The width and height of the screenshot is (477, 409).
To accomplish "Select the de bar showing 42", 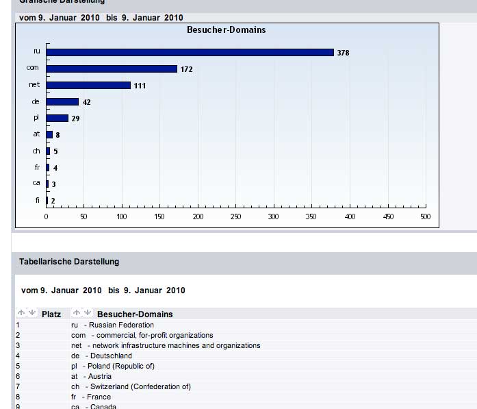I will pos(62,101).
